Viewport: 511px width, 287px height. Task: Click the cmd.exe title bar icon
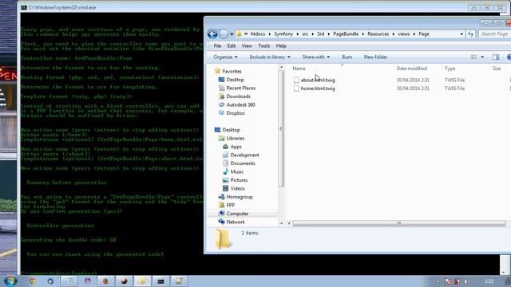[24, 7]
